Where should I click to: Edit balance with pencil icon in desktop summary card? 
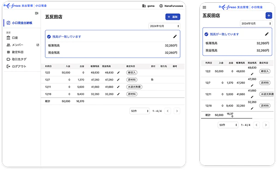point(175,36)
